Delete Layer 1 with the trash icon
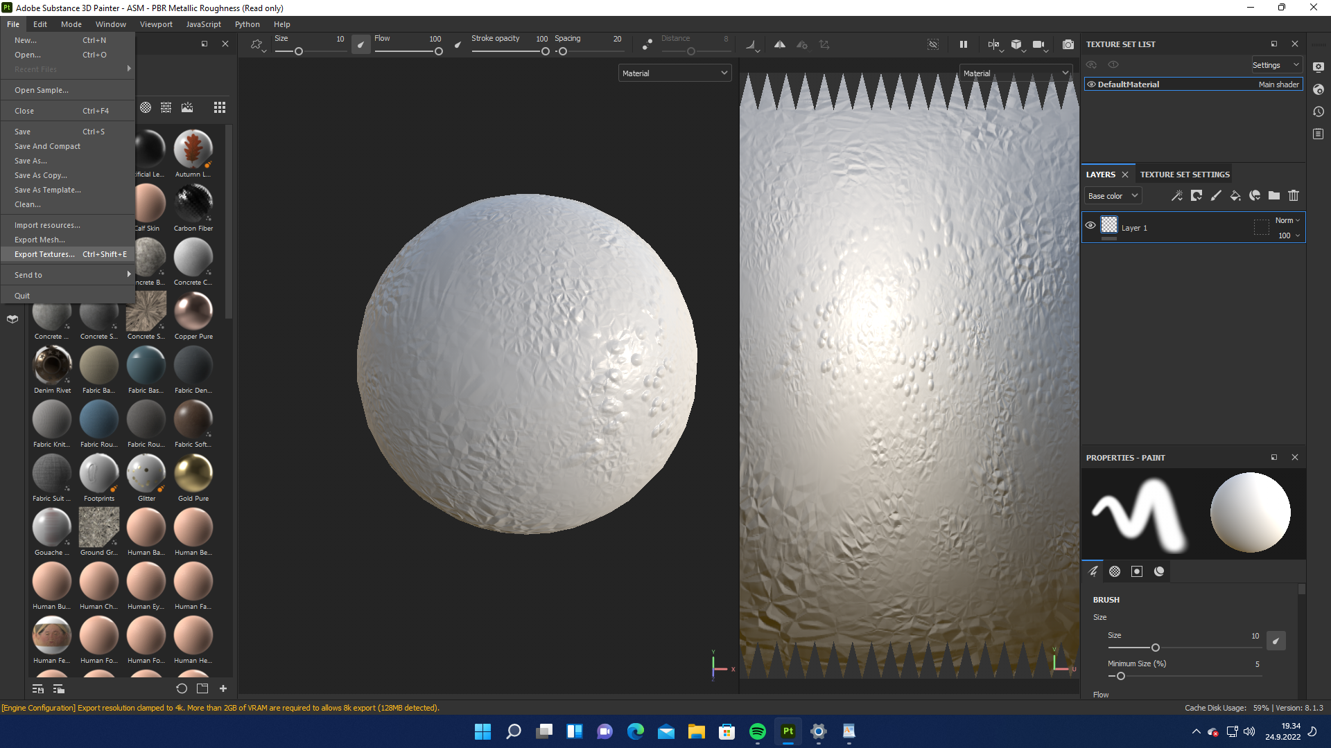This screenshot has width=1331, height=748. point(1294,195)
